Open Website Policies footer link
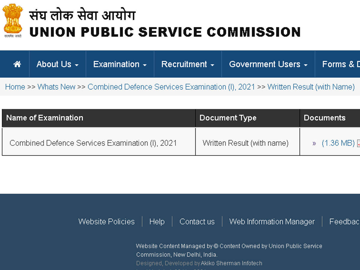Screen dimensions: 360x270 click(x=106, y=222)
